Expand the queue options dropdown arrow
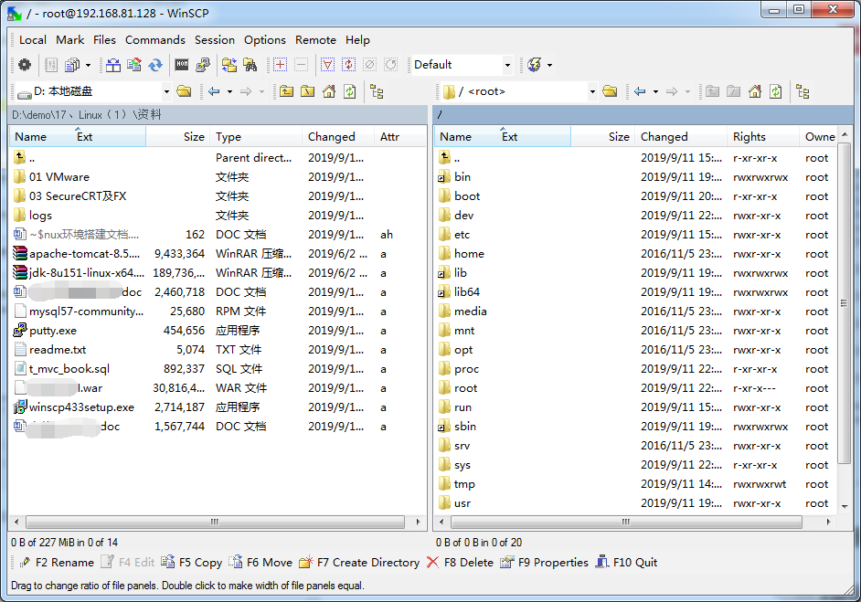The image size is (861, 602). [x=88, y=65]
